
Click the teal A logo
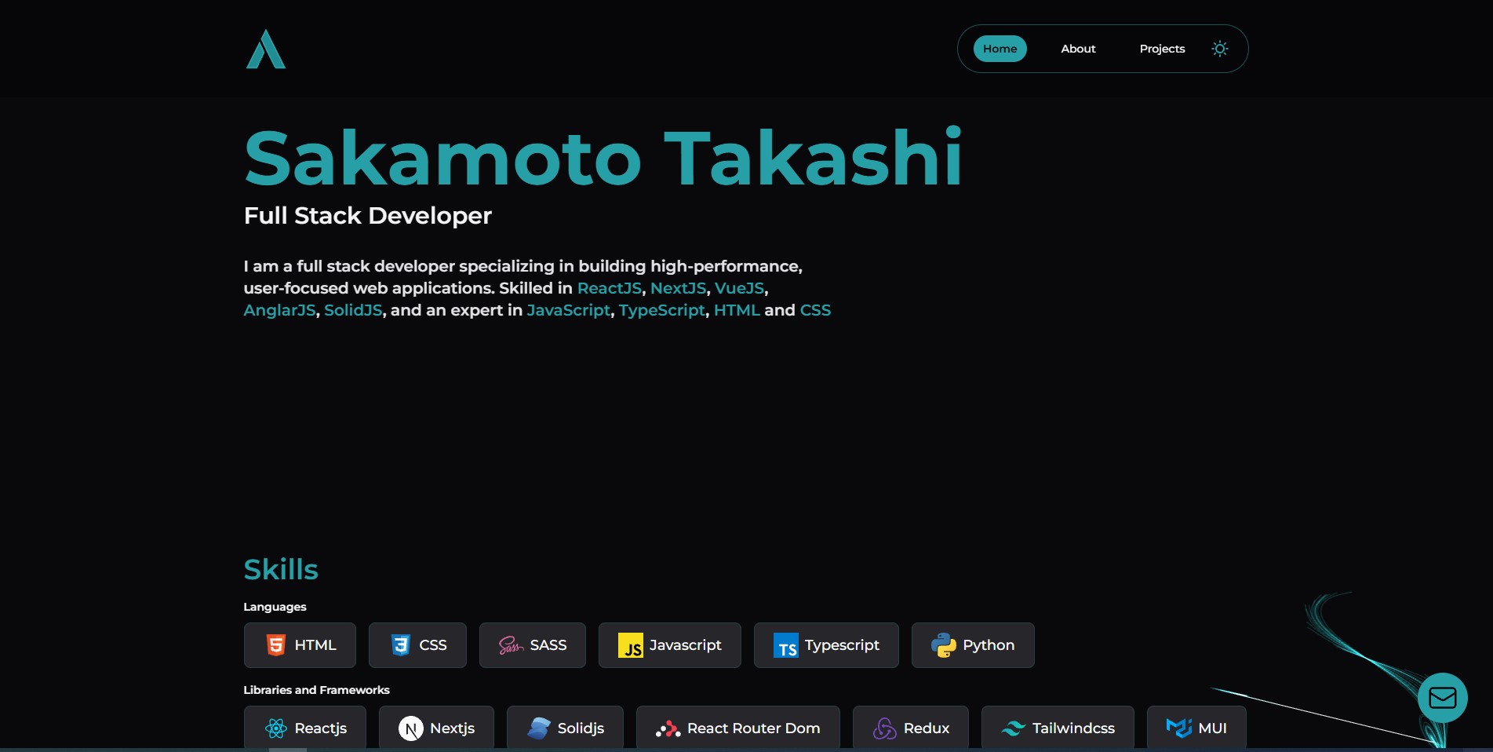(266, 49)
